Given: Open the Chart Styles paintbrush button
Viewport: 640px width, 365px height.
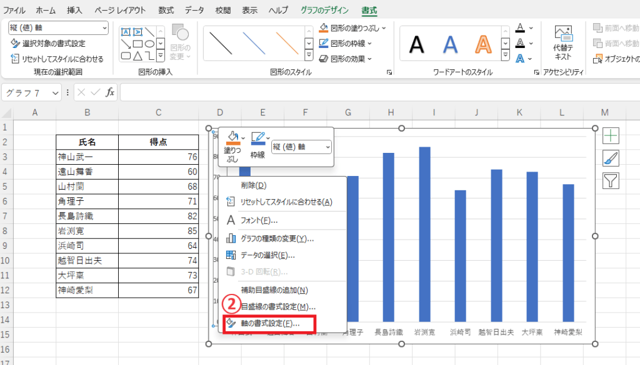Looking at the screenshot, I should tap(611, 158).
